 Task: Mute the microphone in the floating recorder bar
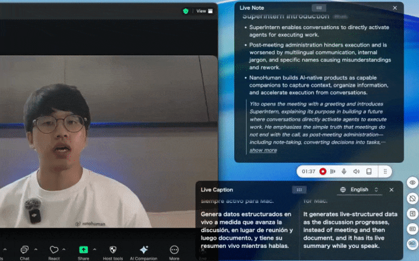coord(344,172)
